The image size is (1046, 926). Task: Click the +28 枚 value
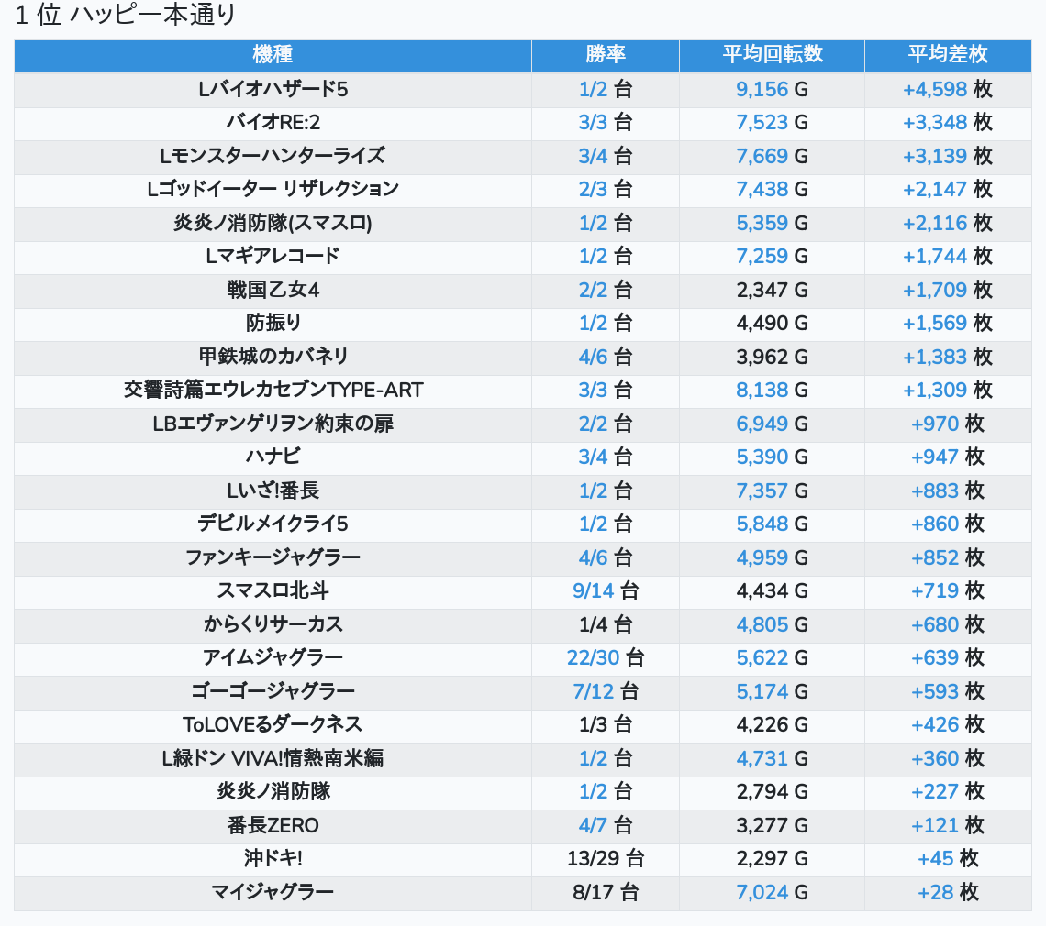click(x=947, y=892)
